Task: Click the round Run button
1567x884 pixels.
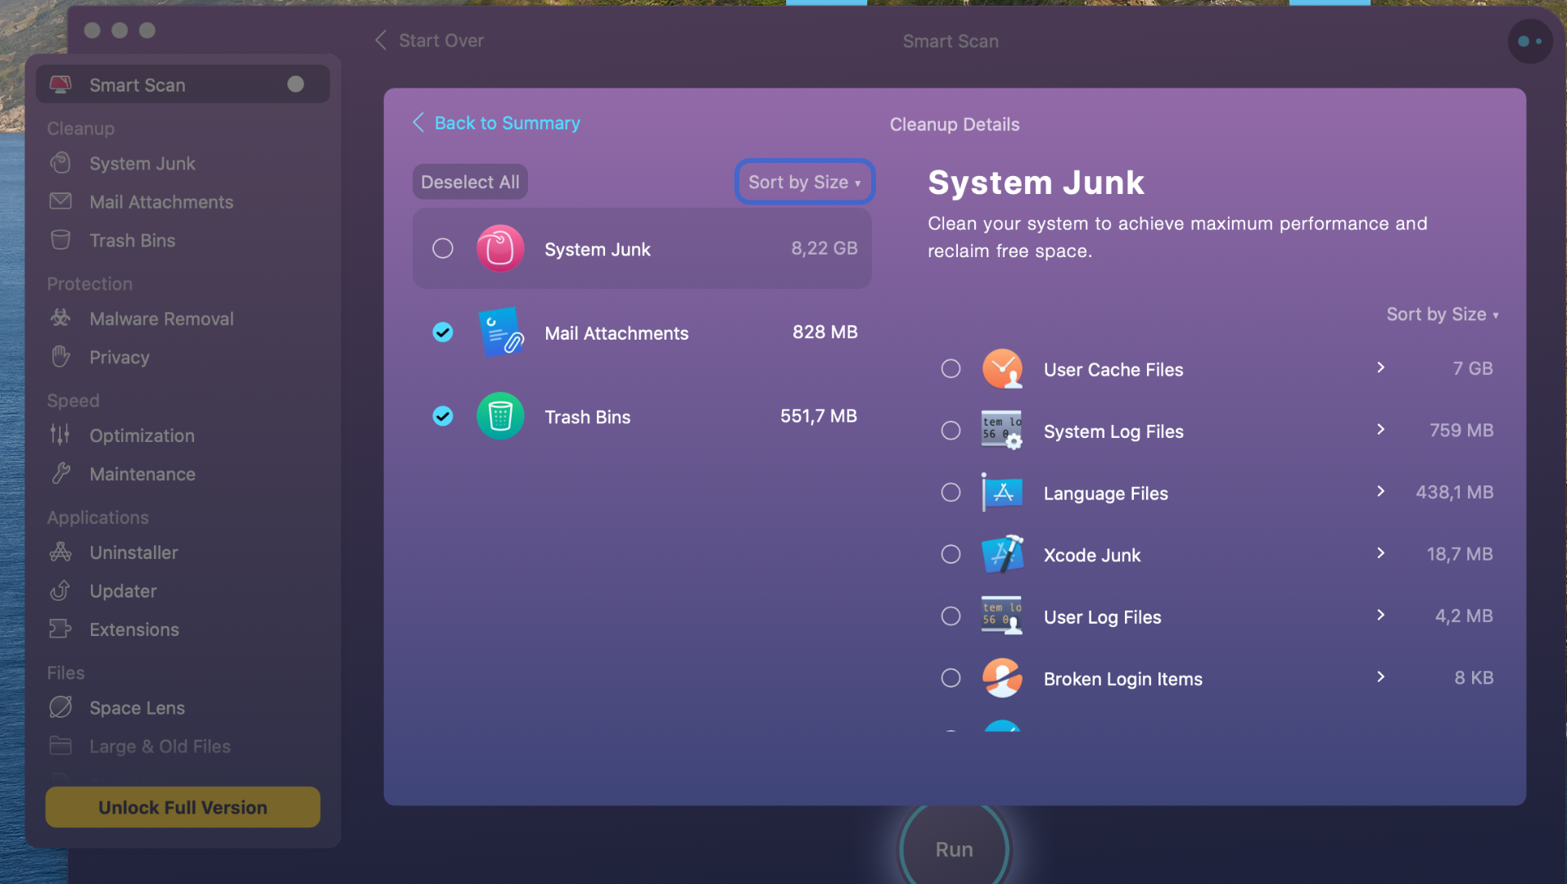Action: pos(955,849)
